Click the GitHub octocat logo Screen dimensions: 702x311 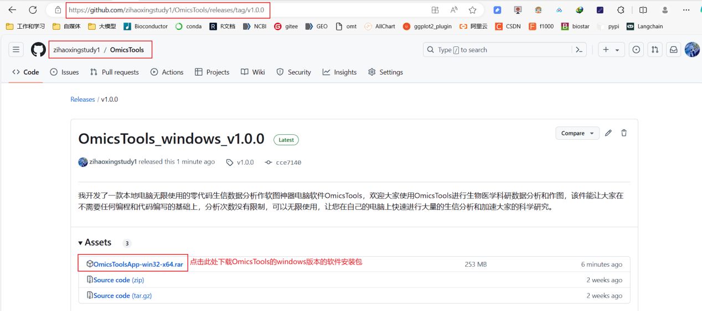[38, 50]
